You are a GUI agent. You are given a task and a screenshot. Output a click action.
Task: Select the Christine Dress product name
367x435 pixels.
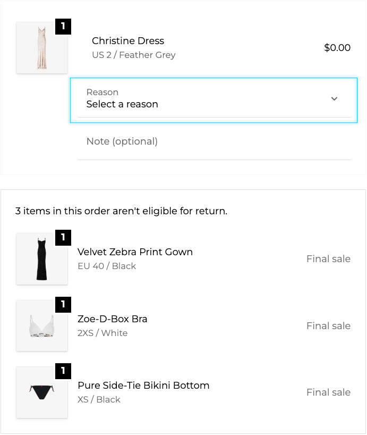(128, 41)
